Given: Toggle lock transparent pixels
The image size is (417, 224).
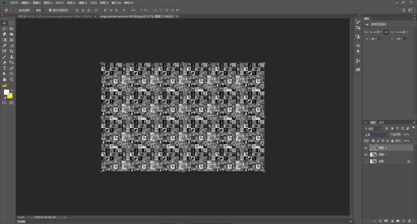Looking at the screenshot, I should [373, 141].
